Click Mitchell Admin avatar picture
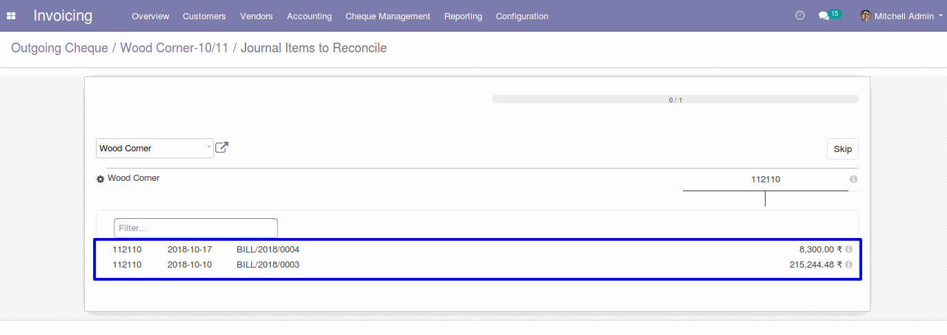947x335 pixels. [866, 16]
